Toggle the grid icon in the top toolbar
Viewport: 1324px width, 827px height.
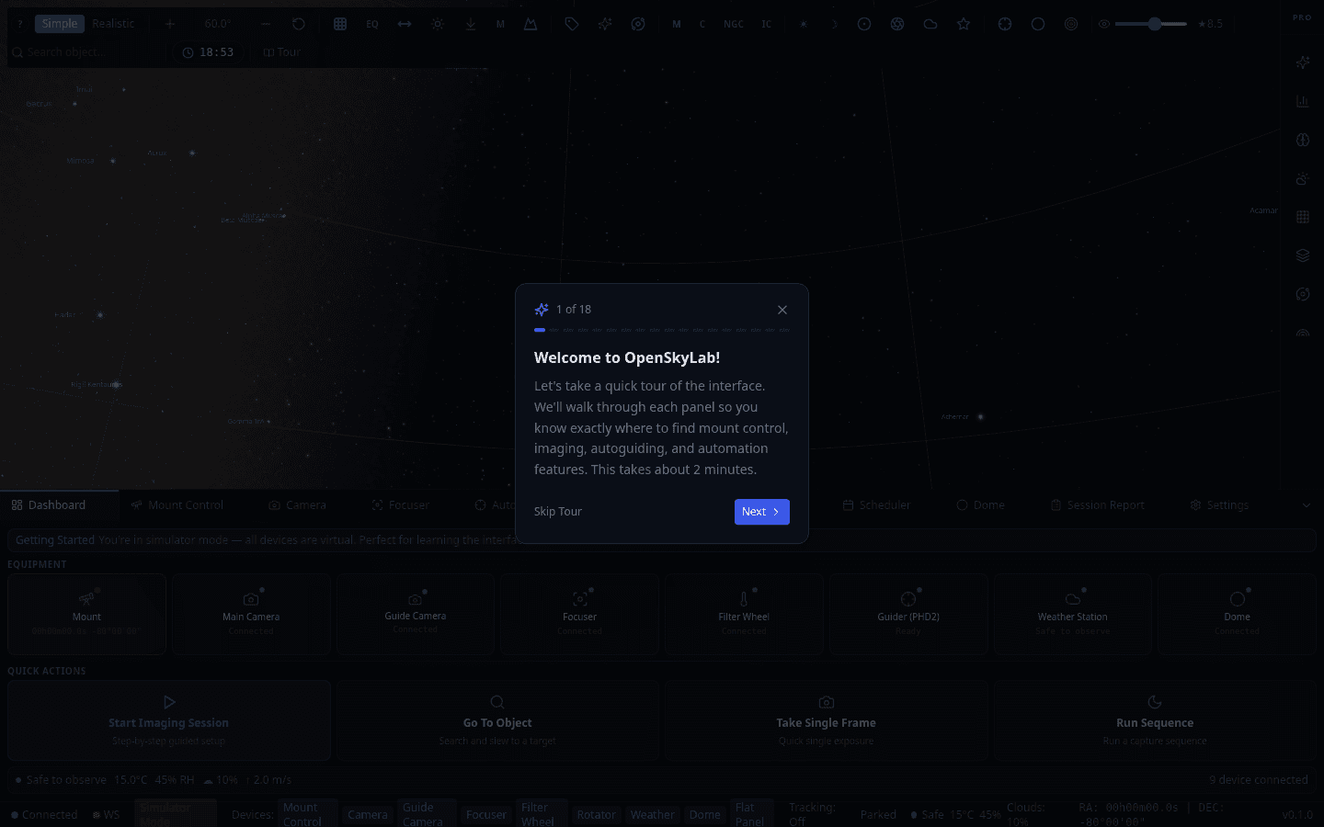tap(340, 24)
